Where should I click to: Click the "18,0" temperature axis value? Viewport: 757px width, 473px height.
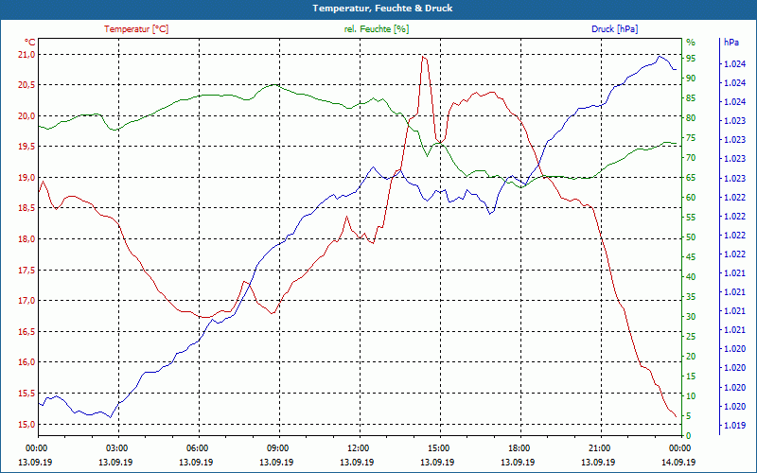pyautogui.click(x=27, y=239)
